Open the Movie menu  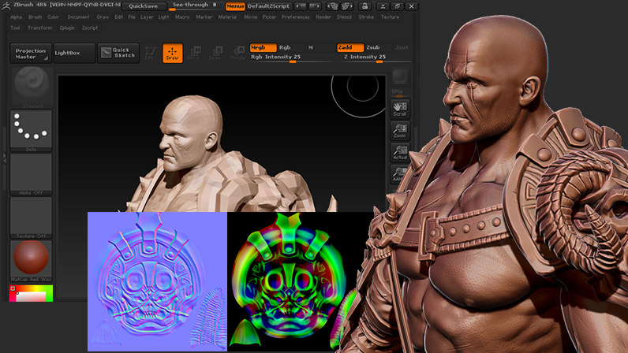(x=251, y=17)
